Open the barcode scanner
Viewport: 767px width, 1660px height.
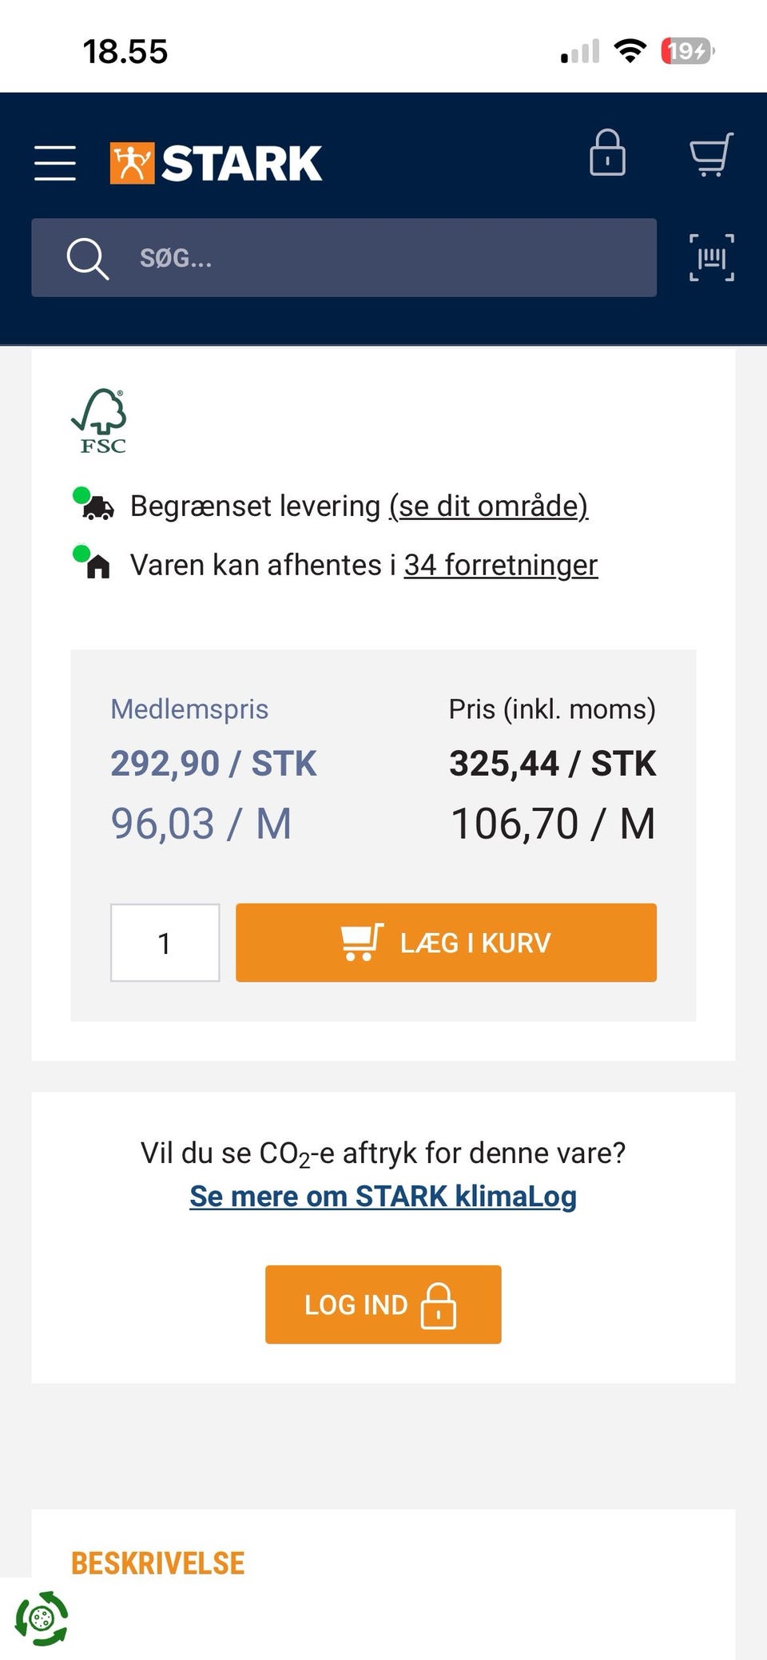coord(711,258)
